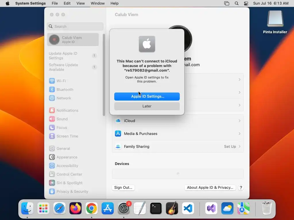Image resolution: width=294 pixels, height=220 pixels.
Task: Open TextEdit from the Dock
Action: pos(140,208)
